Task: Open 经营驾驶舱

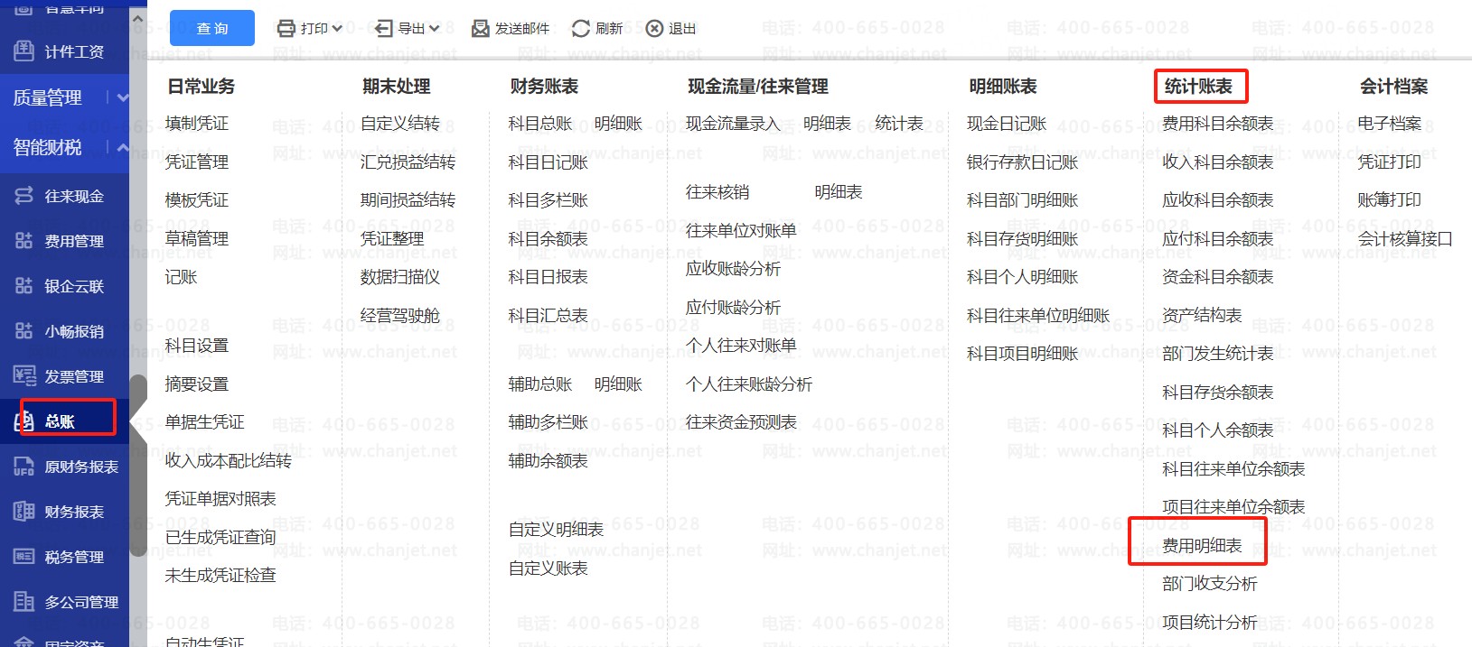Action: 400,315
